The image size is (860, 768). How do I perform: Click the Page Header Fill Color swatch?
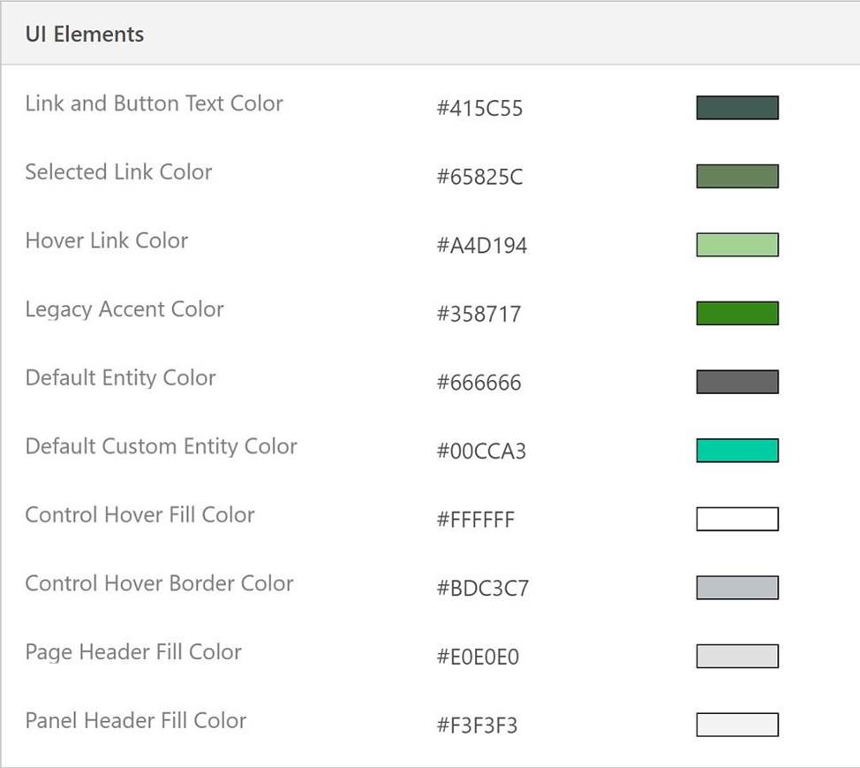736,656
